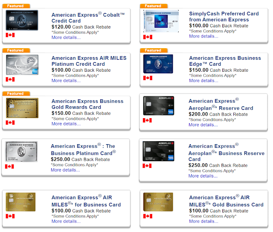This screenshot has width=273, height=232.
Task: Open the AIR MILES Gold Business Card title
Action: [227, 201]
